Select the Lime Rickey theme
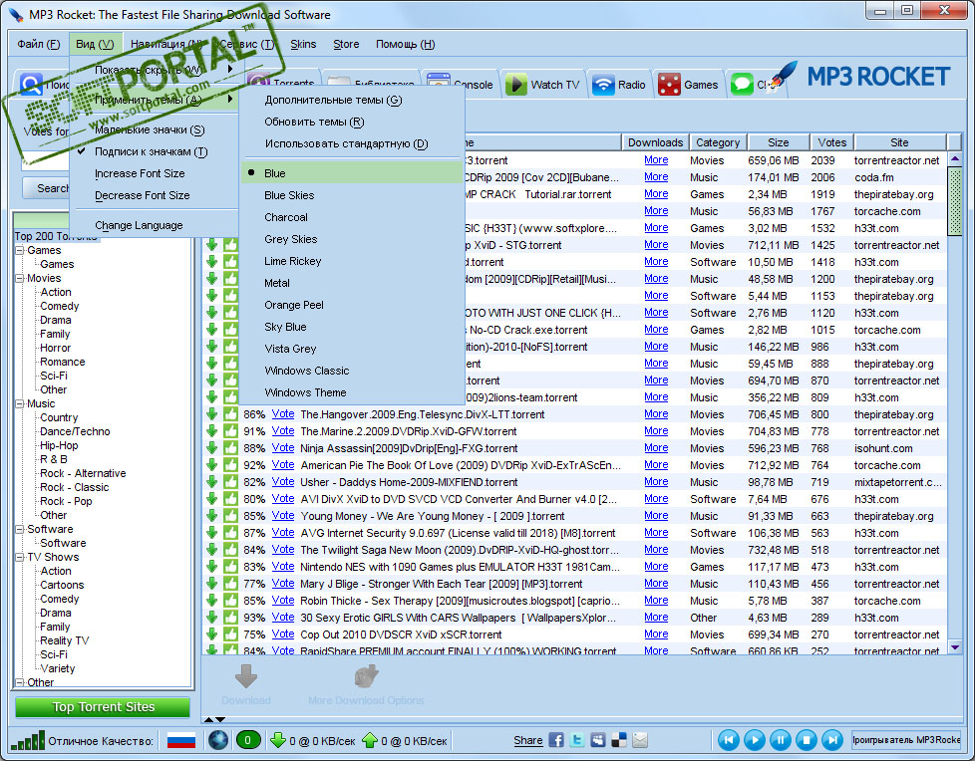Viewport: 975px width, 761px height. (x=351, y=261)
